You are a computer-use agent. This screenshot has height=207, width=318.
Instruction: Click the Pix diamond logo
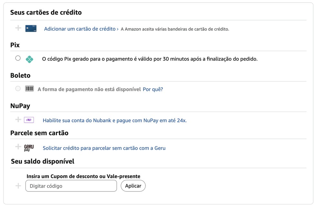coord(29,59)
